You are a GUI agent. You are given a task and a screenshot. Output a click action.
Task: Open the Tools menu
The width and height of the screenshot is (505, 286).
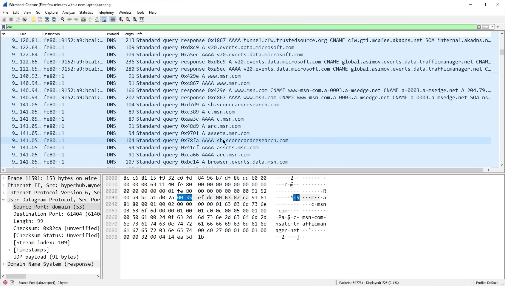click(140, 13)
